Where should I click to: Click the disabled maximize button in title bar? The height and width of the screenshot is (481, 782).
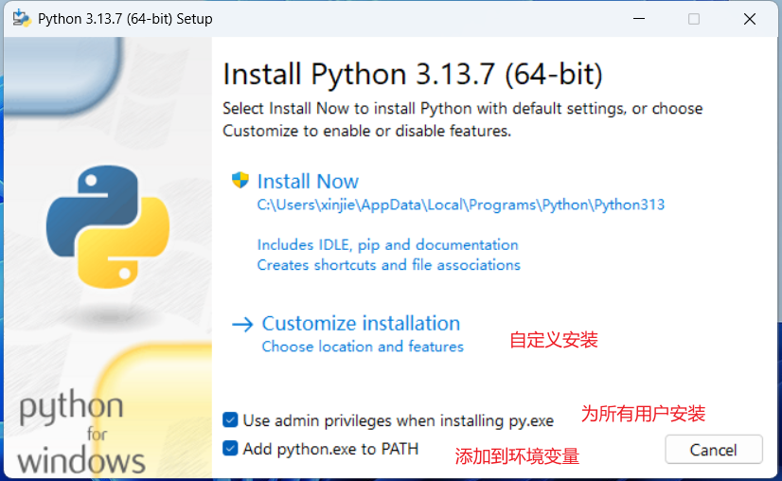[694, 19]
